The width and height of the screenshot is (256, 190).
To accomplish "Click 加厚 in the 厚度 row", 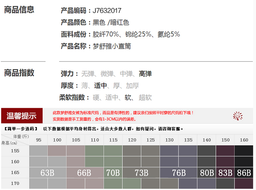I will tap(133, 86).
